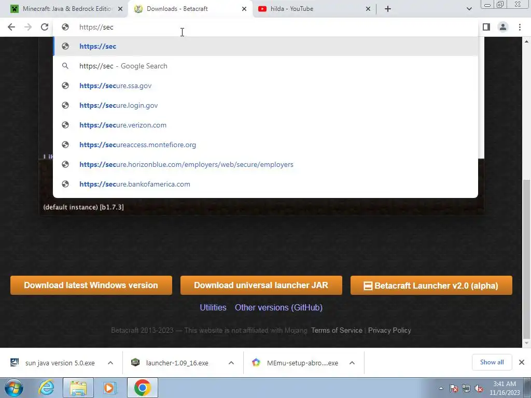Select the secureaccess.montefiore.org suggestion
Image resolution: width=531 pixels, height=398 pixels.
[265, 145]
